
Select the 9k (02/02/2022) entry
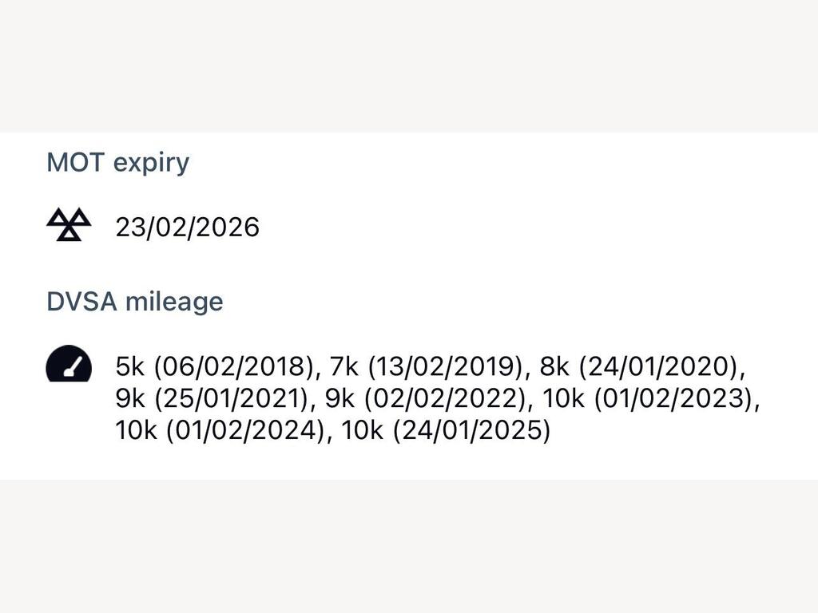pos(426,399)
